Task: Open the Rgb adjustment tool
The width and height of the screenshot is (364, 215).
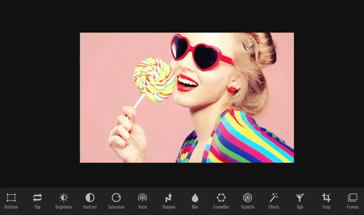Action: [x=300, y=198]
